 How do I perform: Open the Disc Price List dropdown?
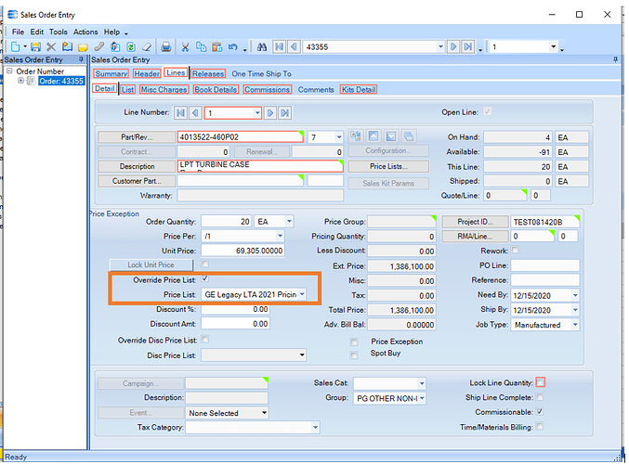tap(302, 355)
